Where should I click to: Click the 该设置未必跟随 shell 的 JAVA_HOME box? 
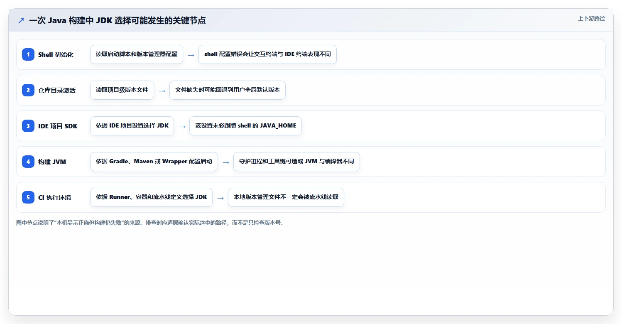[x=246, y=126]
